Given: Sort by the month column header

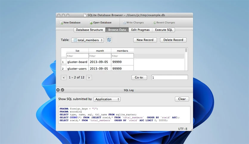Looking at the screenshot, I should pyautogui.click(x=100, y=51).
